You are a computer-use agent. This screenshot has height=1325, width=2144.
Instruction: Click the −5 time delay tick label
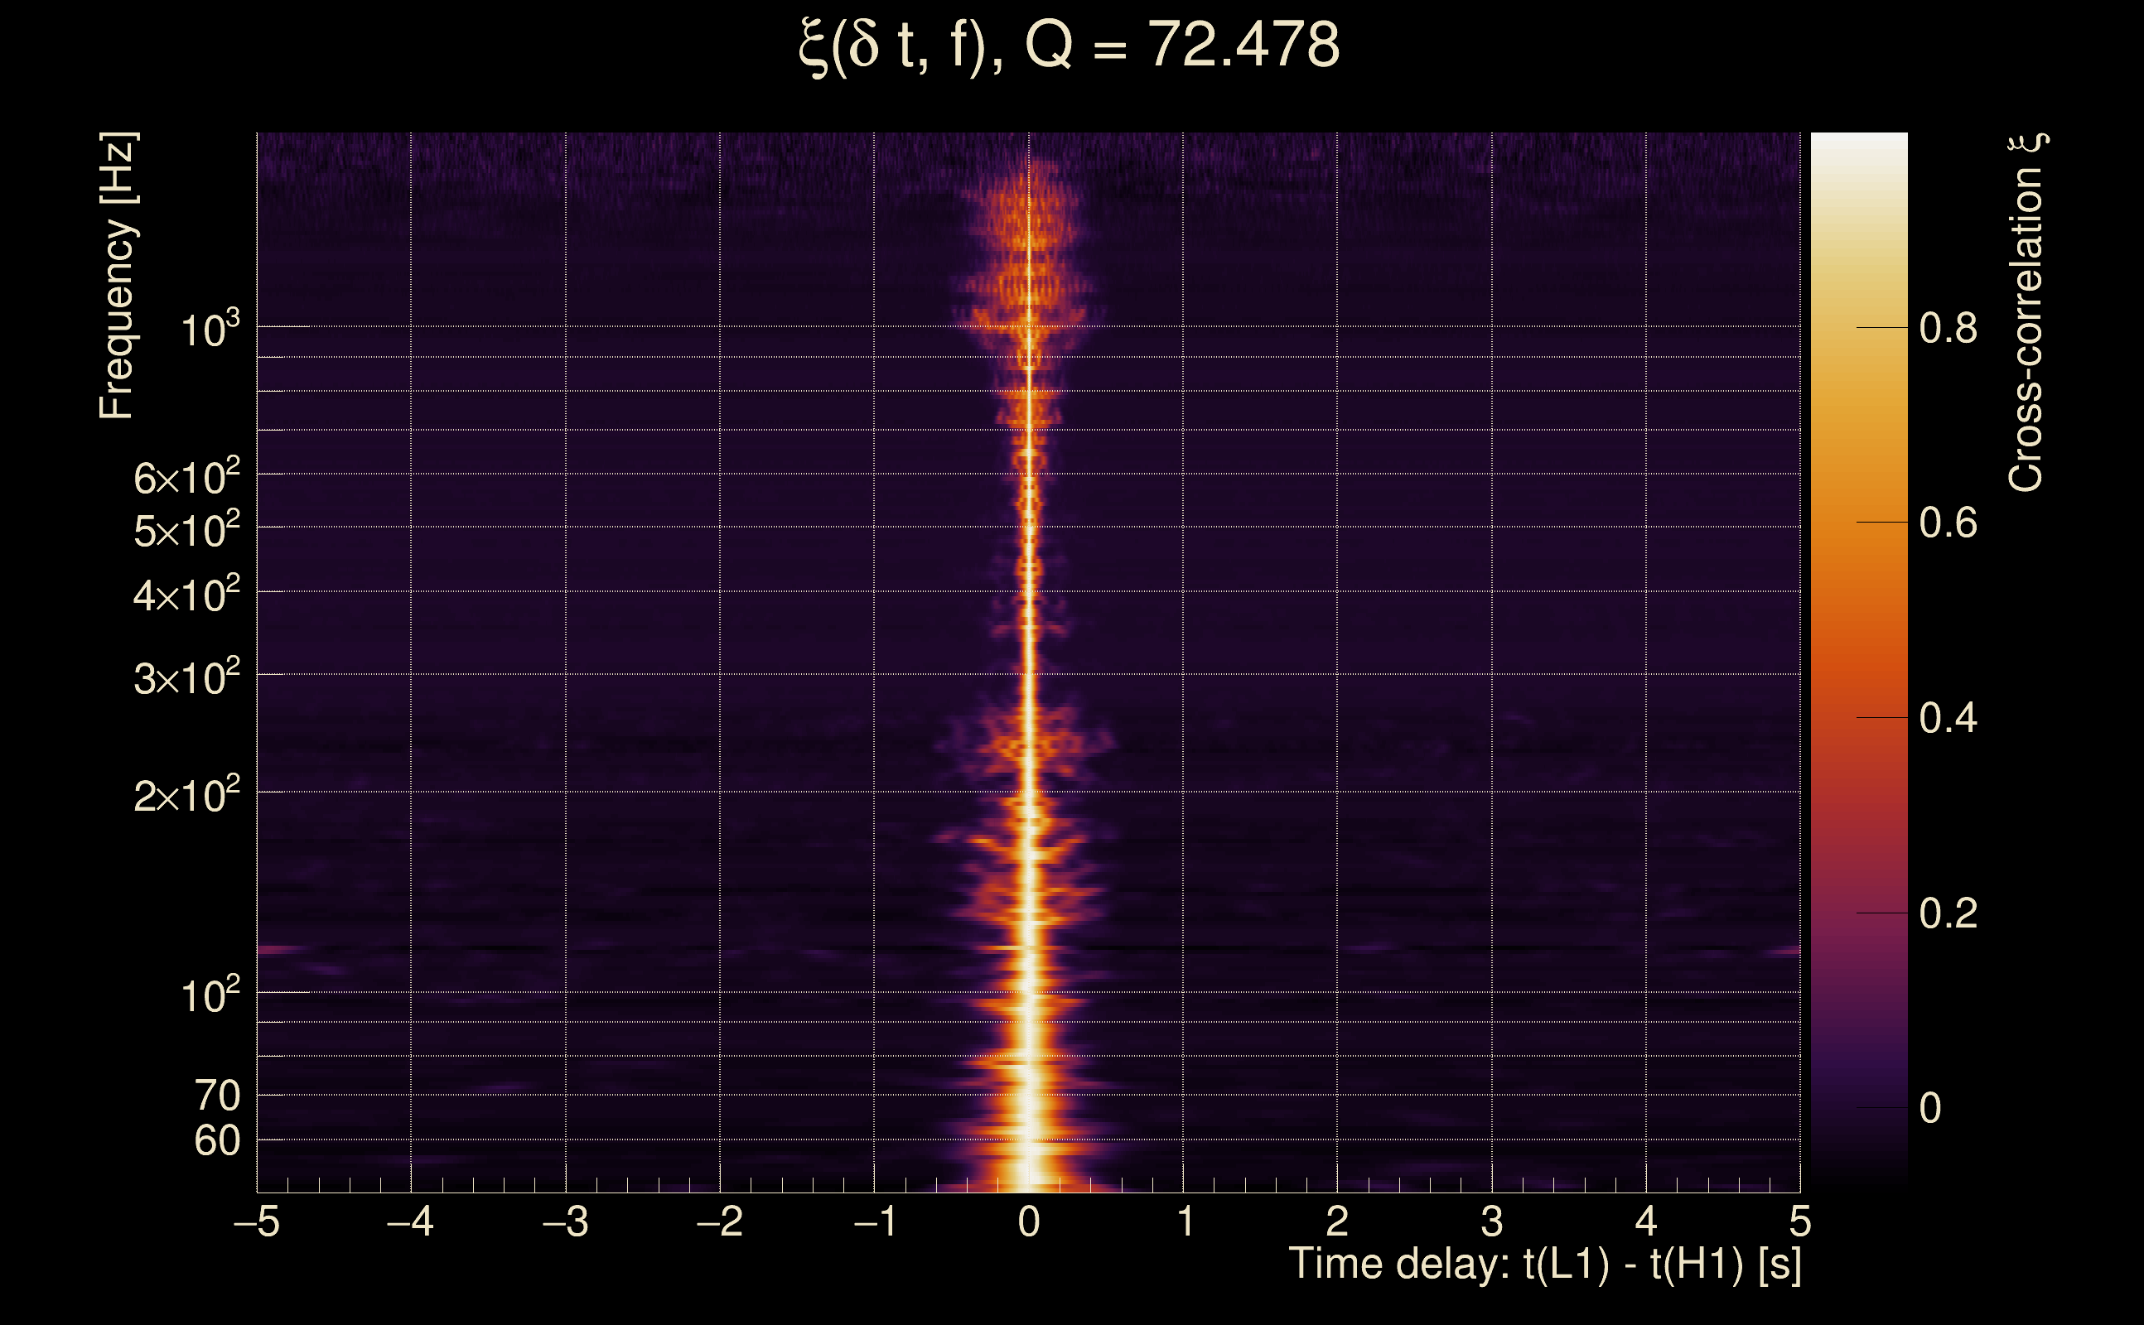(257, 1221)
